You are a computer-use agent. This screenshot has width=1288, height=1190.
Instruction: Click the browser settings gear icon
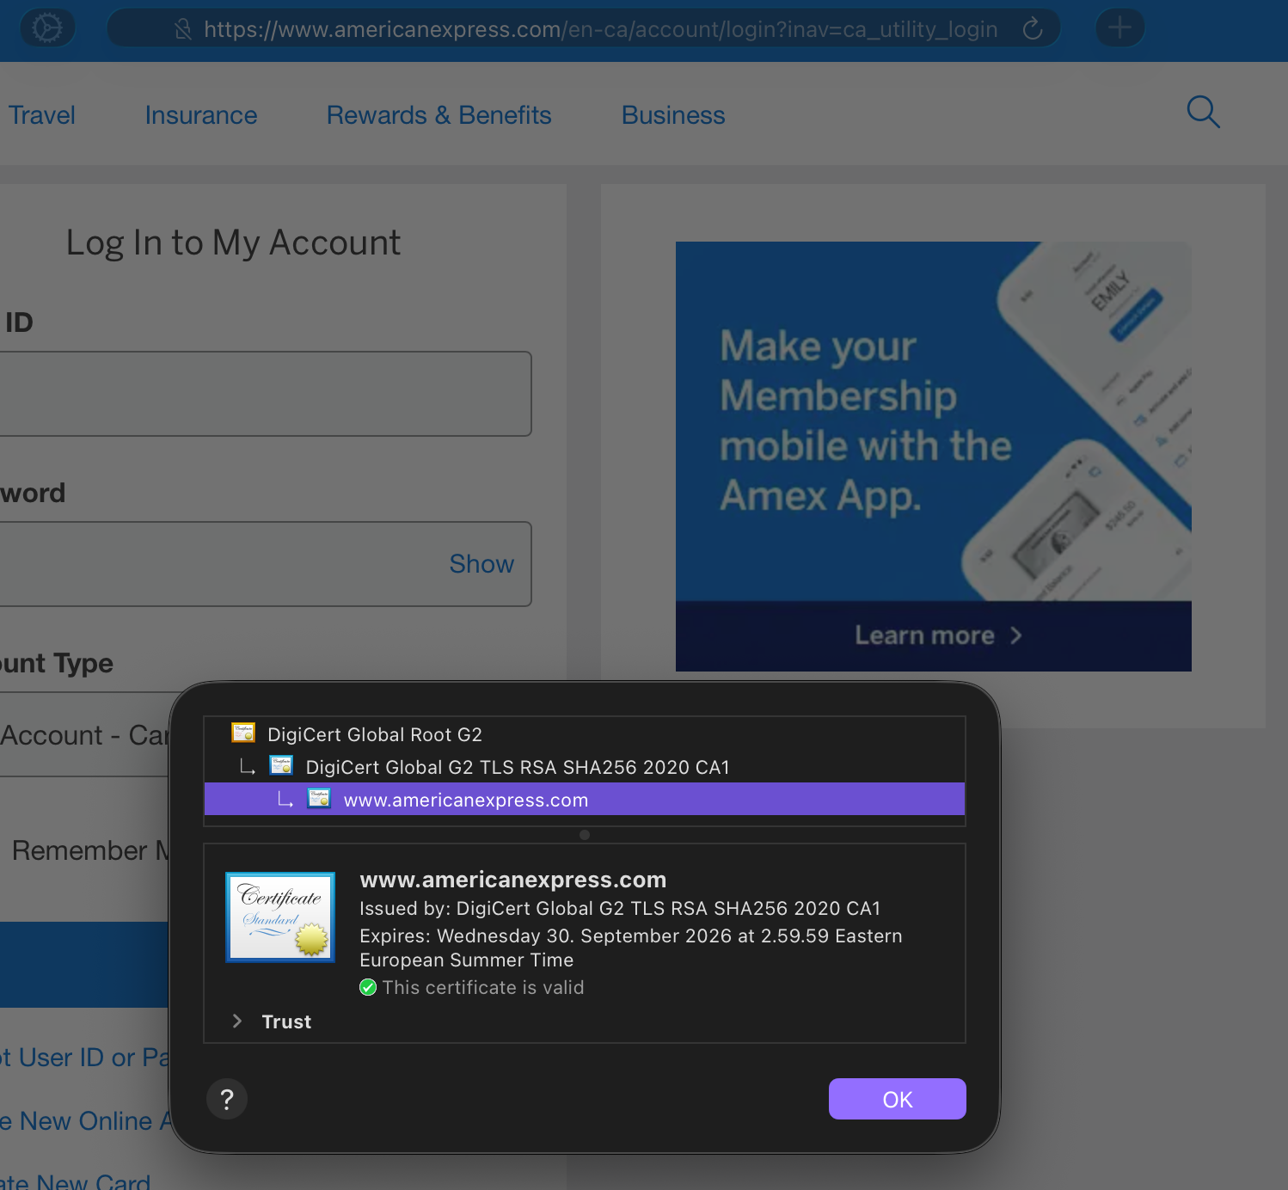(x=46, y=28)
